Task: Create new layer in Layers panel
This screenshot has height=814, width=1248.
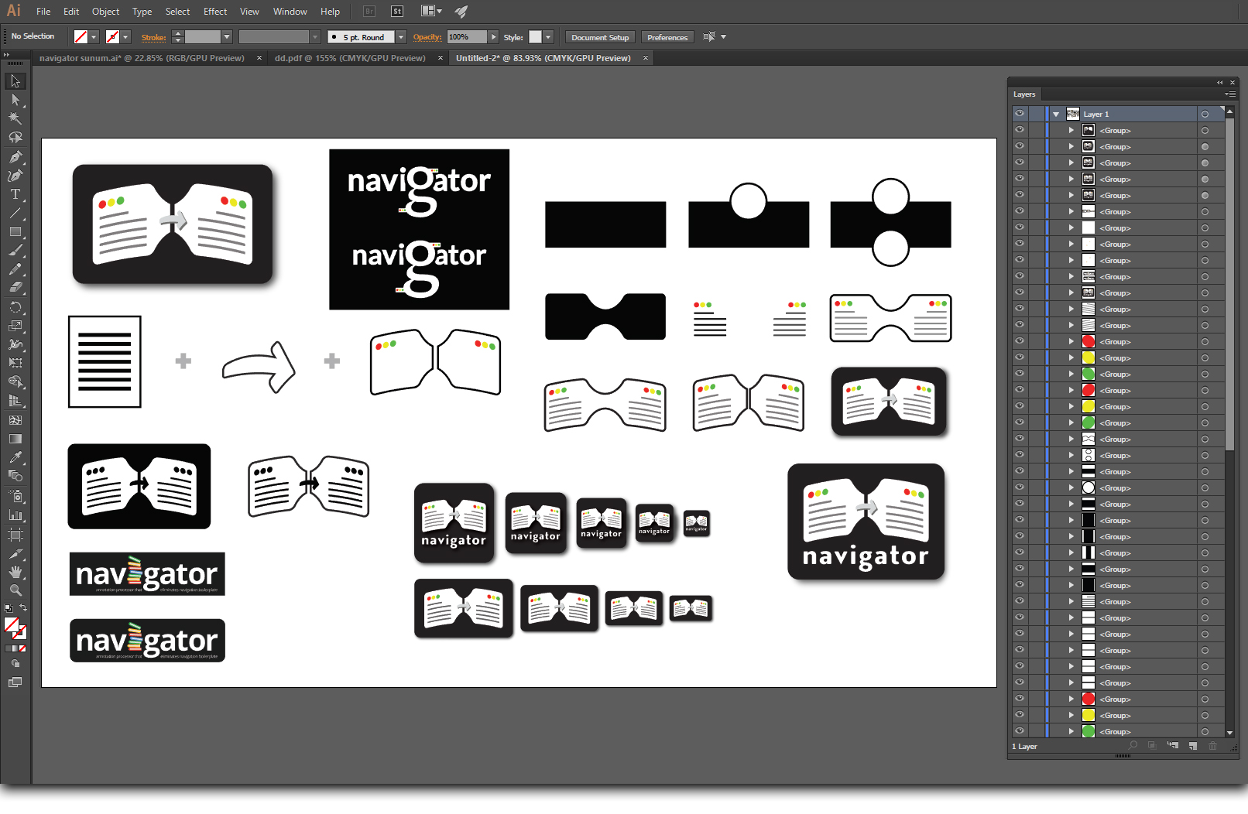Action: click(1193, 746)
